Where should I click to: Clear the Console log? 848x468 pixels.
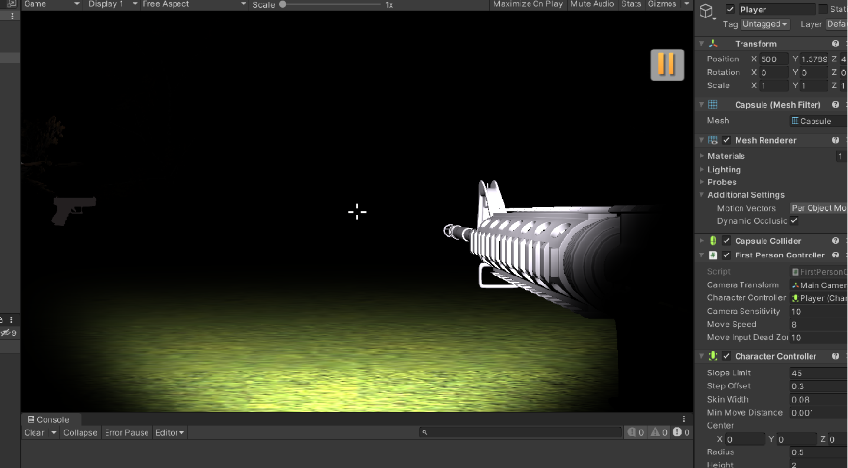point(34,433)
